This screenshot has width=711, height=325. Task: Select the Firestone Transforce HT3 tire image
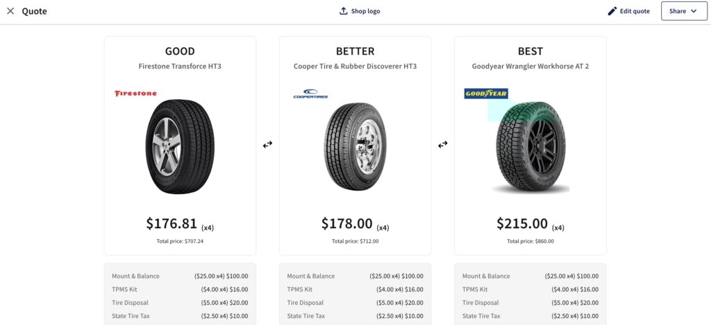click(180, 147)
